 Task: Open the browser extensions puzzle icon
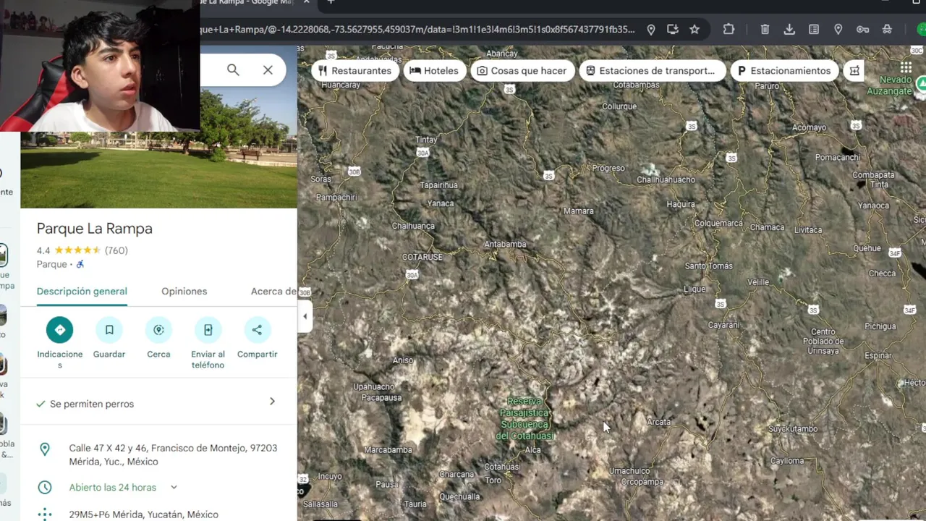tap(729, 30)
